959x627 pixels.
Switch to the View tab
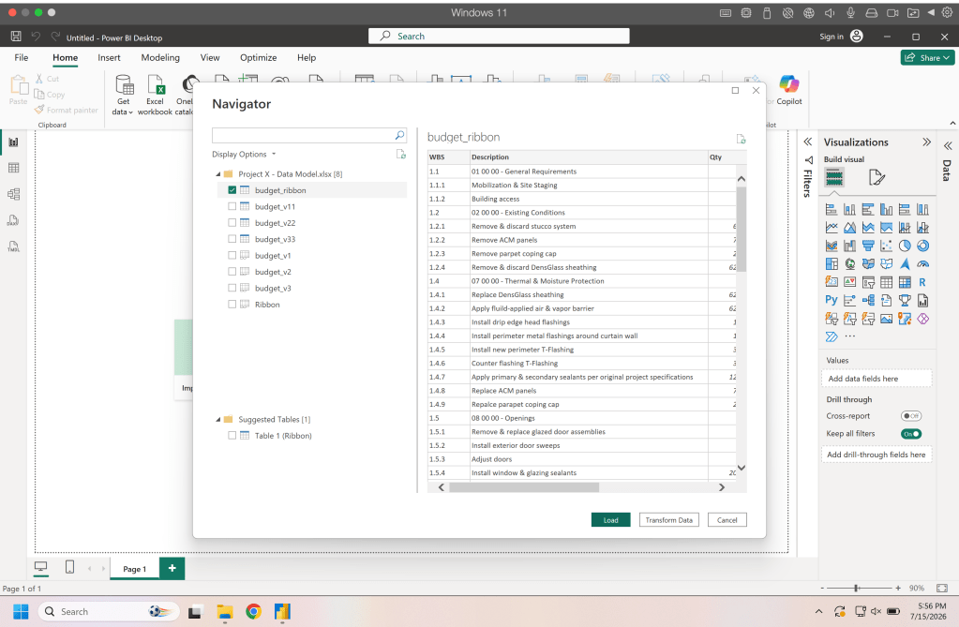[x=210, y=57]
